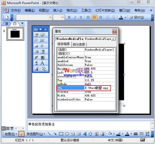Open the 自选图形(U) AutoShapes menu
155x144 pixels.
tap(36, 134)
